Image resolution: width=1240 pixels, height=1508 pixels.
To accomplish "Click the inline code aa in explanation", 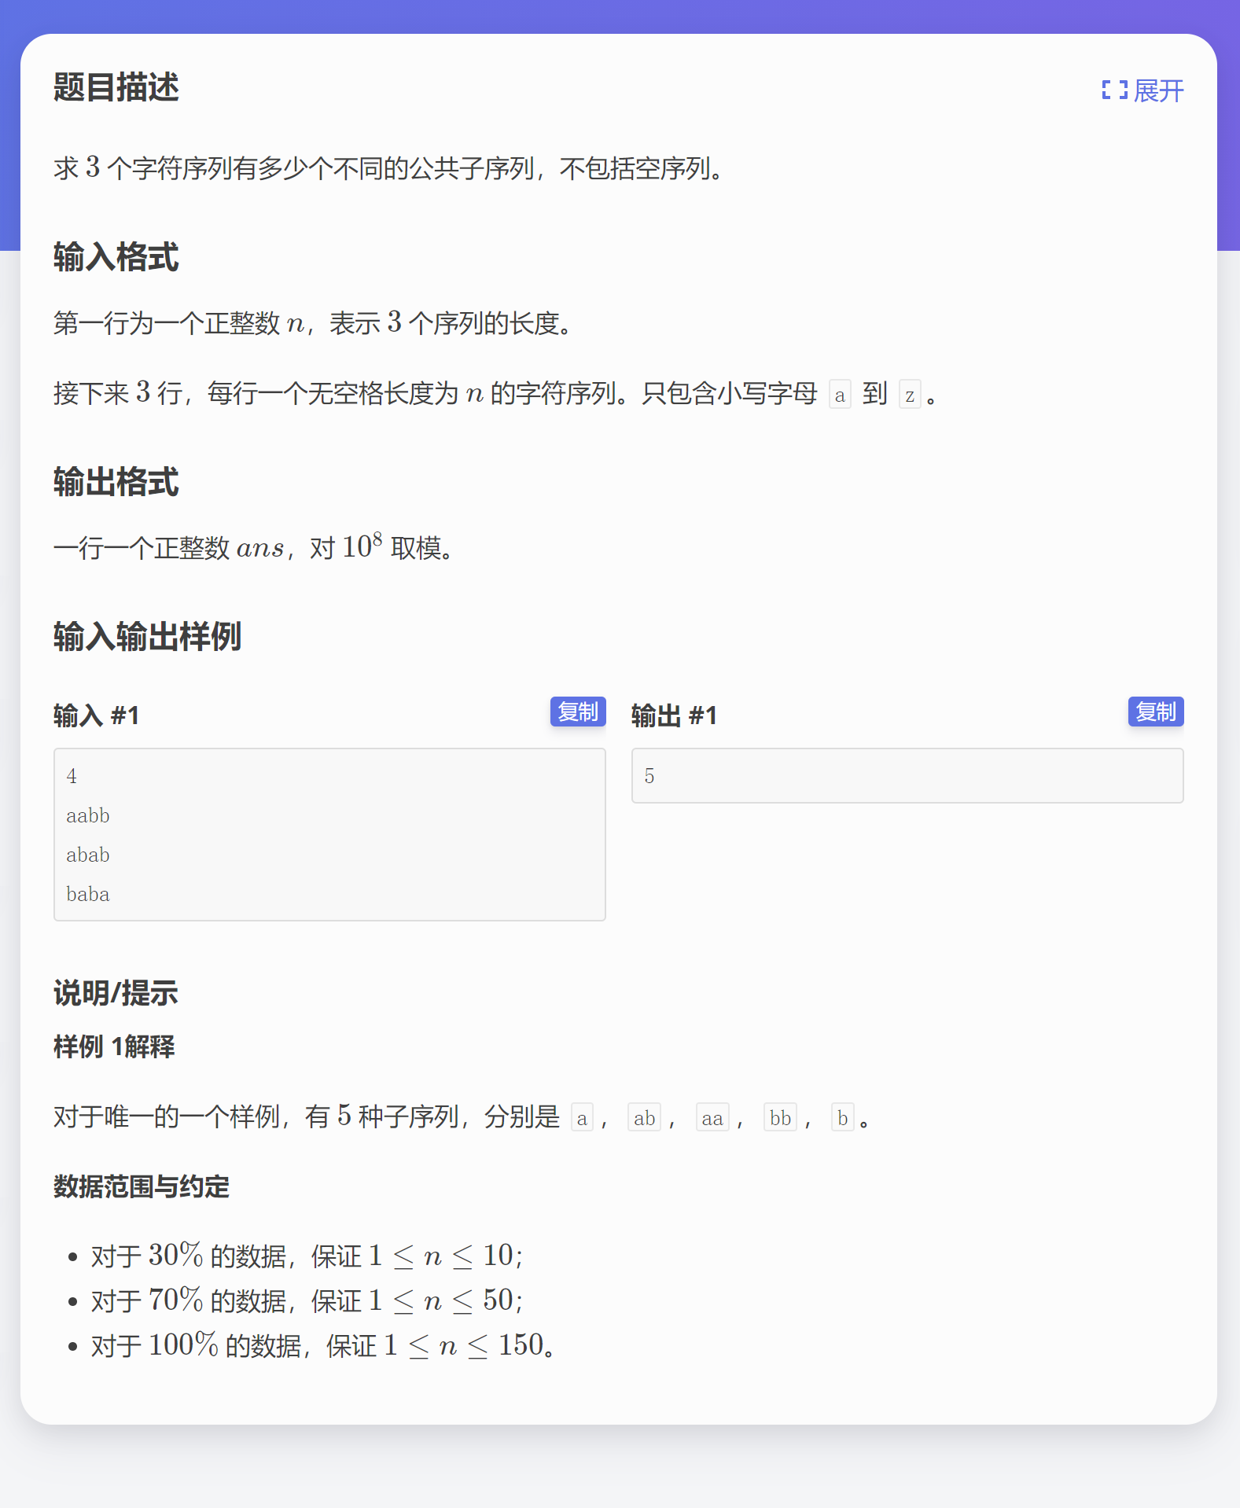I will click(x=712, y=1117).
